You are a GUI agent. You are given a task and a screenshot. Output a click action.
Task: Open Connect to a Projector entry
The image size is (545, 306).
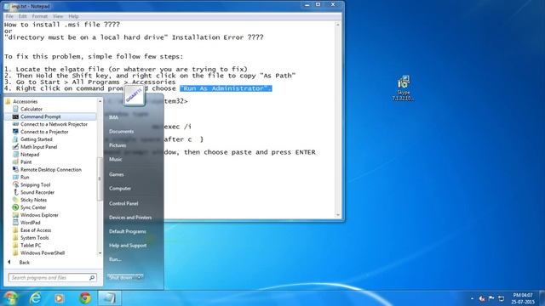(x=40, y=132)
